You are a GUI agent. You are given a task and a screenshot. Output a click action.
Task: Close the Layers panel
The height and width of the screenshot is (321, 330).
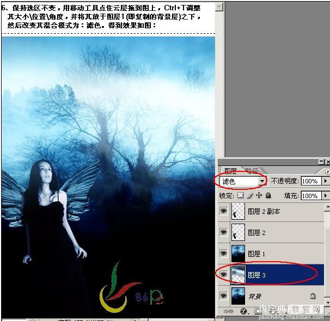(x=328, y=162)
